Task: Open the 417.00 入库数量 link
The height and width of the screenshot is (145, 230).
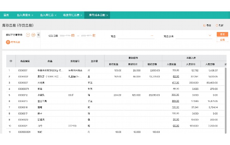Action: click(x=176, y=83)
